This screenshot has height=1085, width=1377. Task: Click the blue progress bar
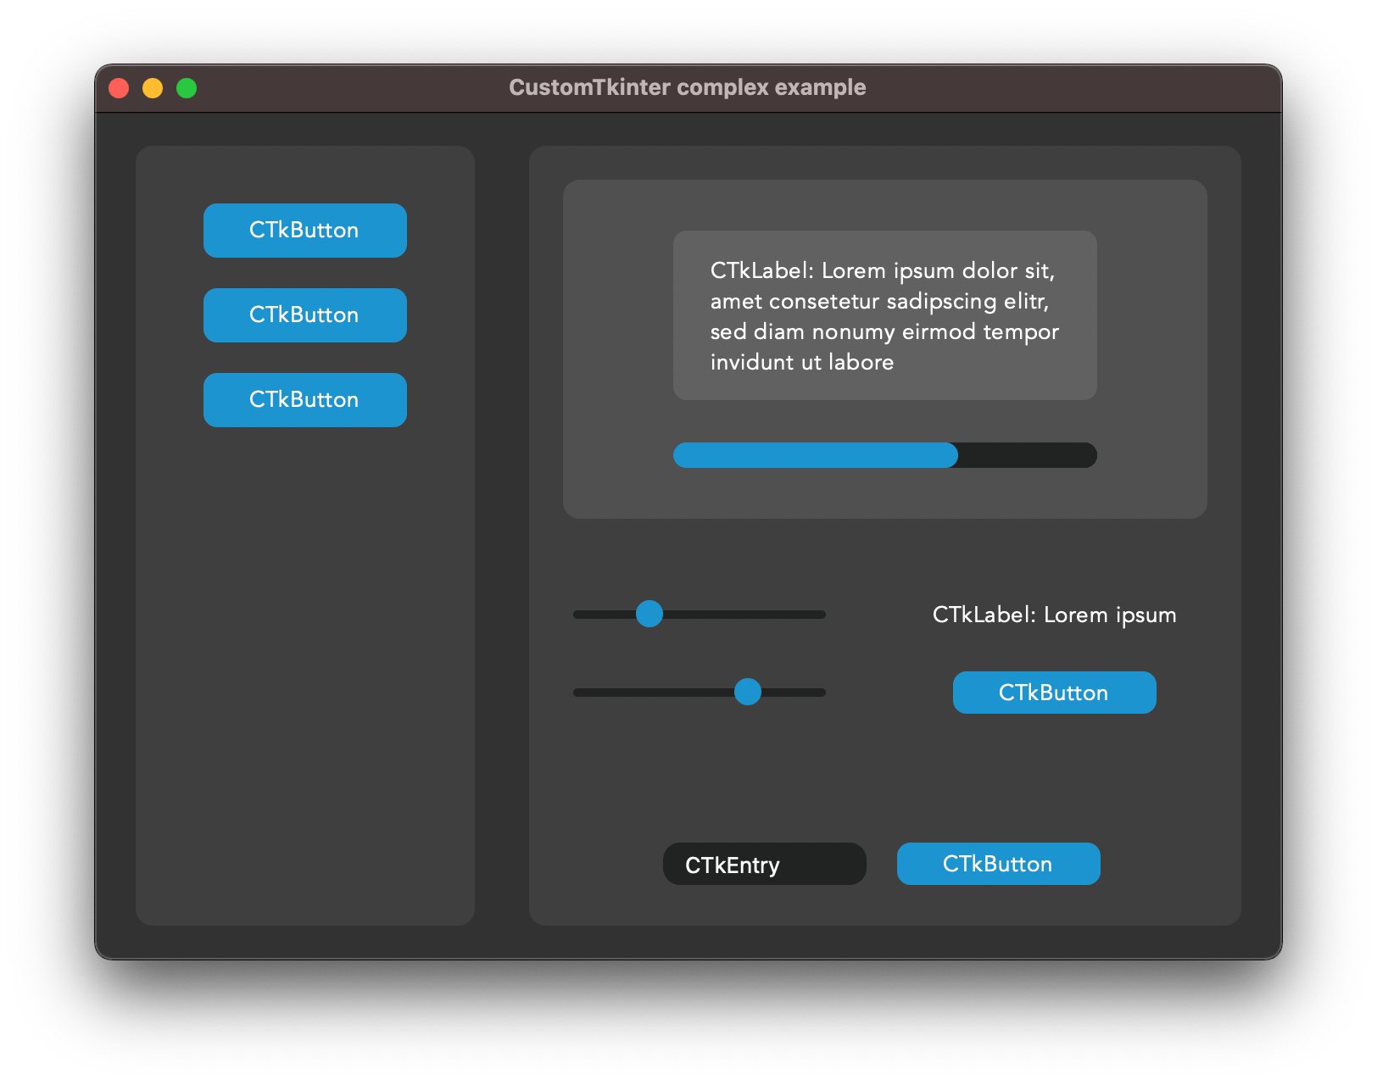point(885,455)
